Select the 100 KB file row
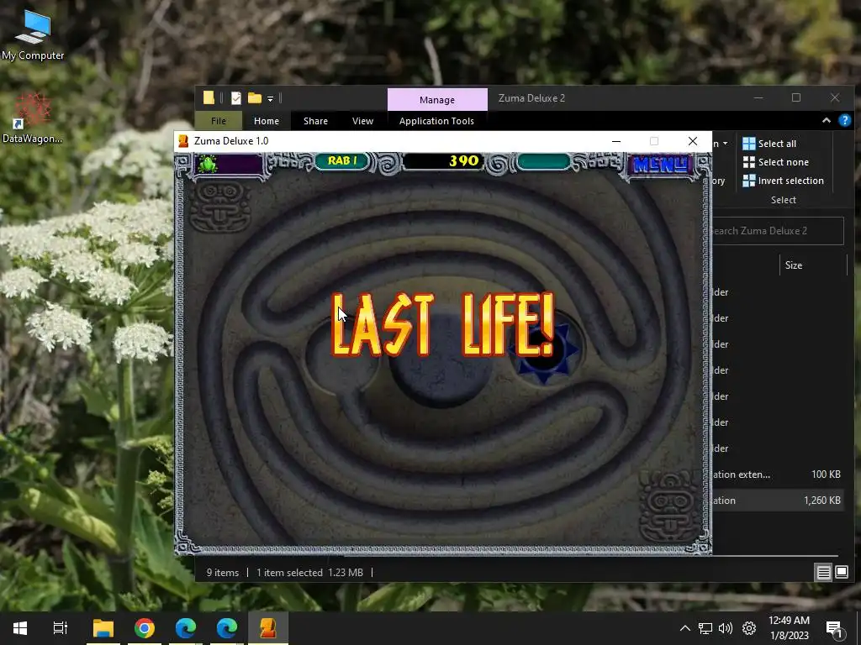861x645 pixels. click(776, 475)
